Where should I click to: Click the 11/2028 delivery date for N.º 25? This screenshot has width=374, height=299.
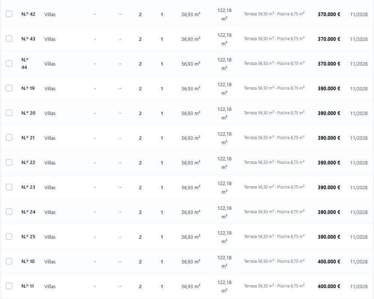(x=359, y=237)
